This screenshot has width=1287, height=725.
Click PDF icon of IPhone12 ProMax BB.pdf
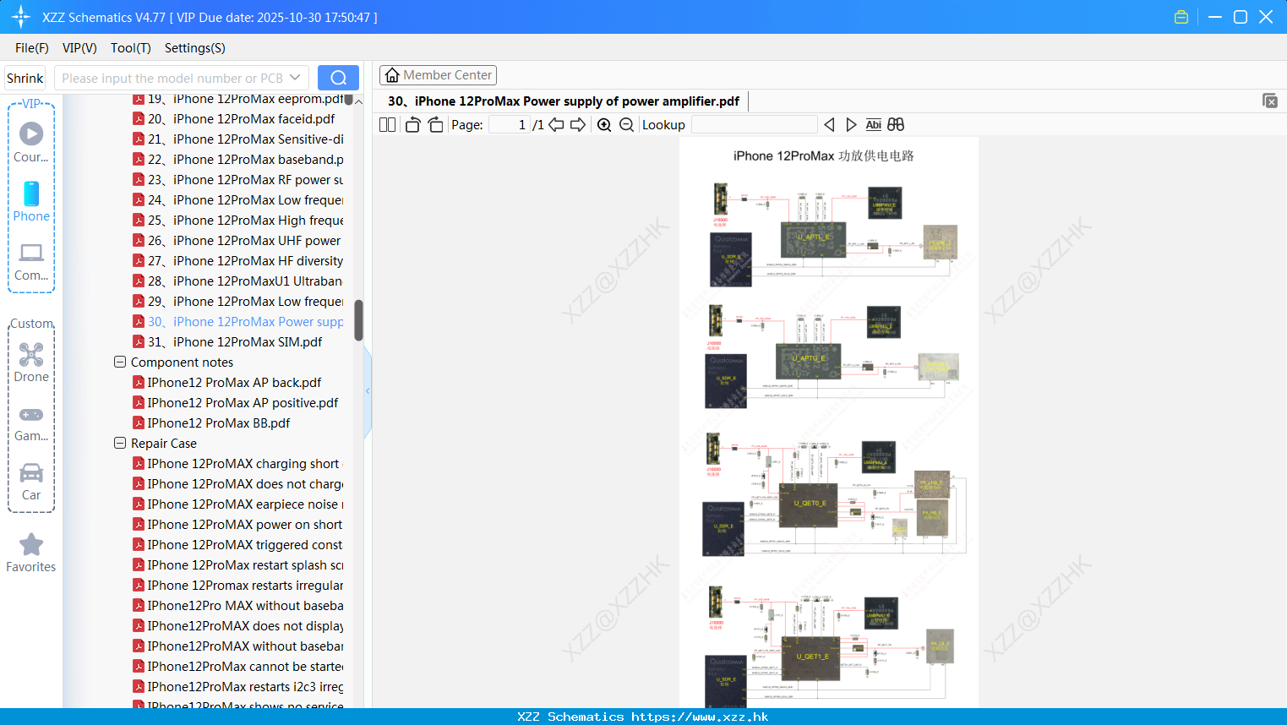(x=139, y=423)
